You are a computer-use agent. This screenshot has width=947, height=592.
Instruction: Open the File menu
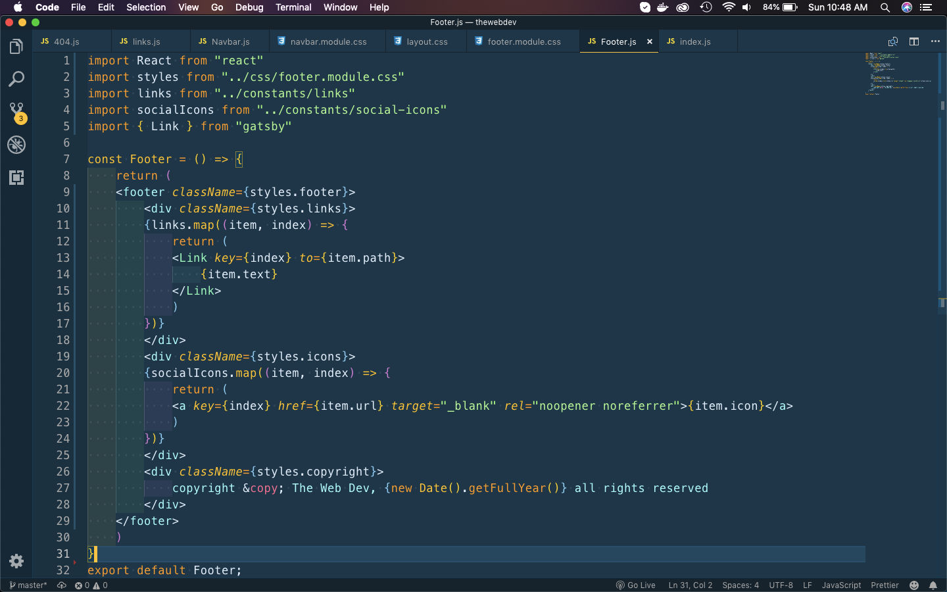pyautogui.click(x=78, y=7)
